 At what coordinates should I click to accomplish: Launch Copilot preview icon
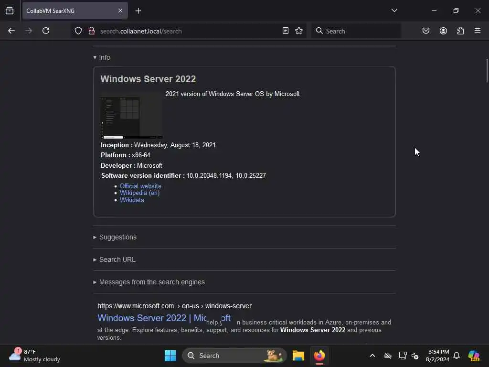[474, 356]
